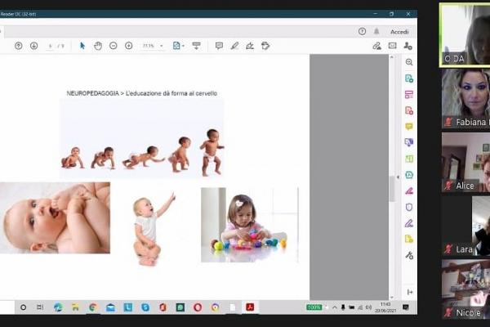490x327 pixels.
Task: Add a sticky note comment
Action: (x=219, y=46)
